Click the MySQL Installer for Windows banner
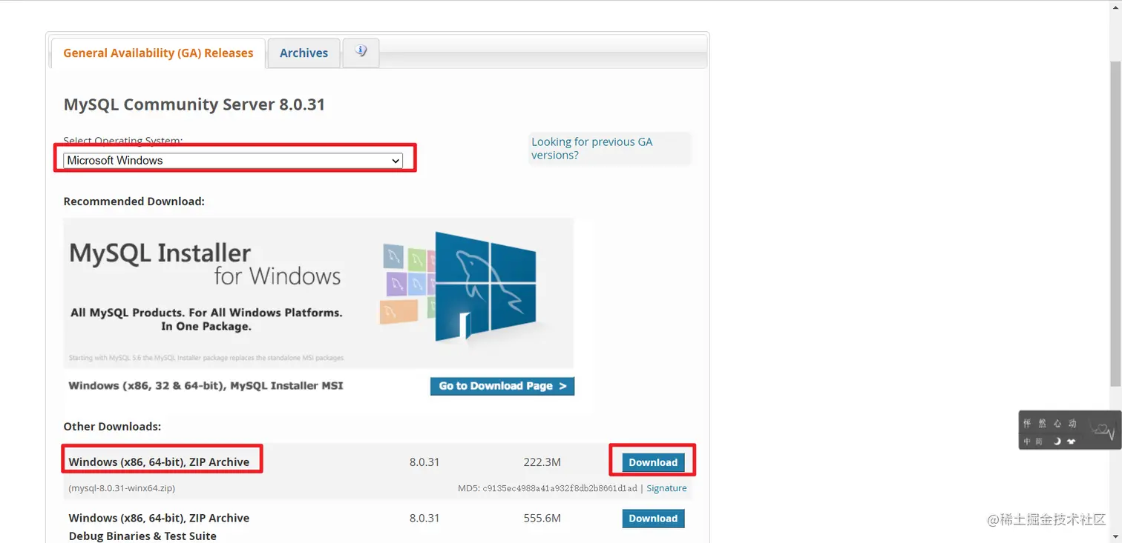The width and height of the screenshot is (1122, 543). click(x=318, y=293)
